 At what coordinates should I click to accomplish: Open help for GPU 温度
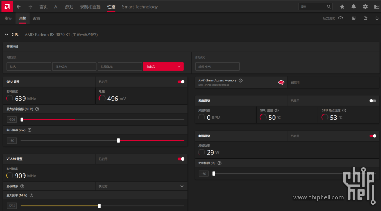point(277,111)
